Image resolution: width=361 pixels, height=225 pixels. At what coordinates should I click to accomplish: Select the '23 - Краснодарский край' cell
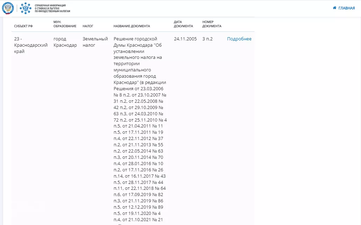pyautogui.click(x=31, y=45)
